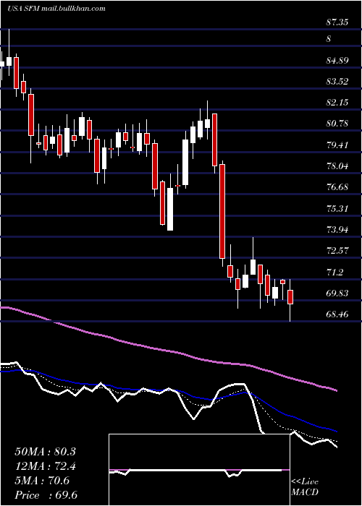Select the 71.2 price level label
362x506 pixels.
[x=334, y=272]
